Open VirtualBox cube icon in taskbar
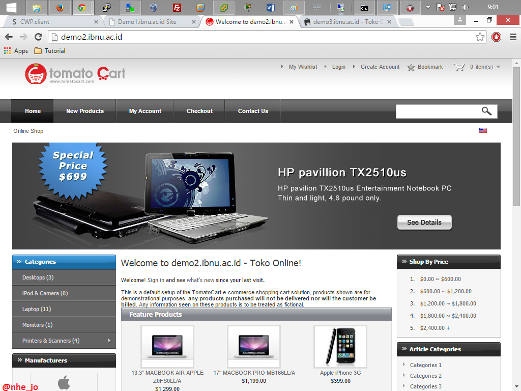 153,7
